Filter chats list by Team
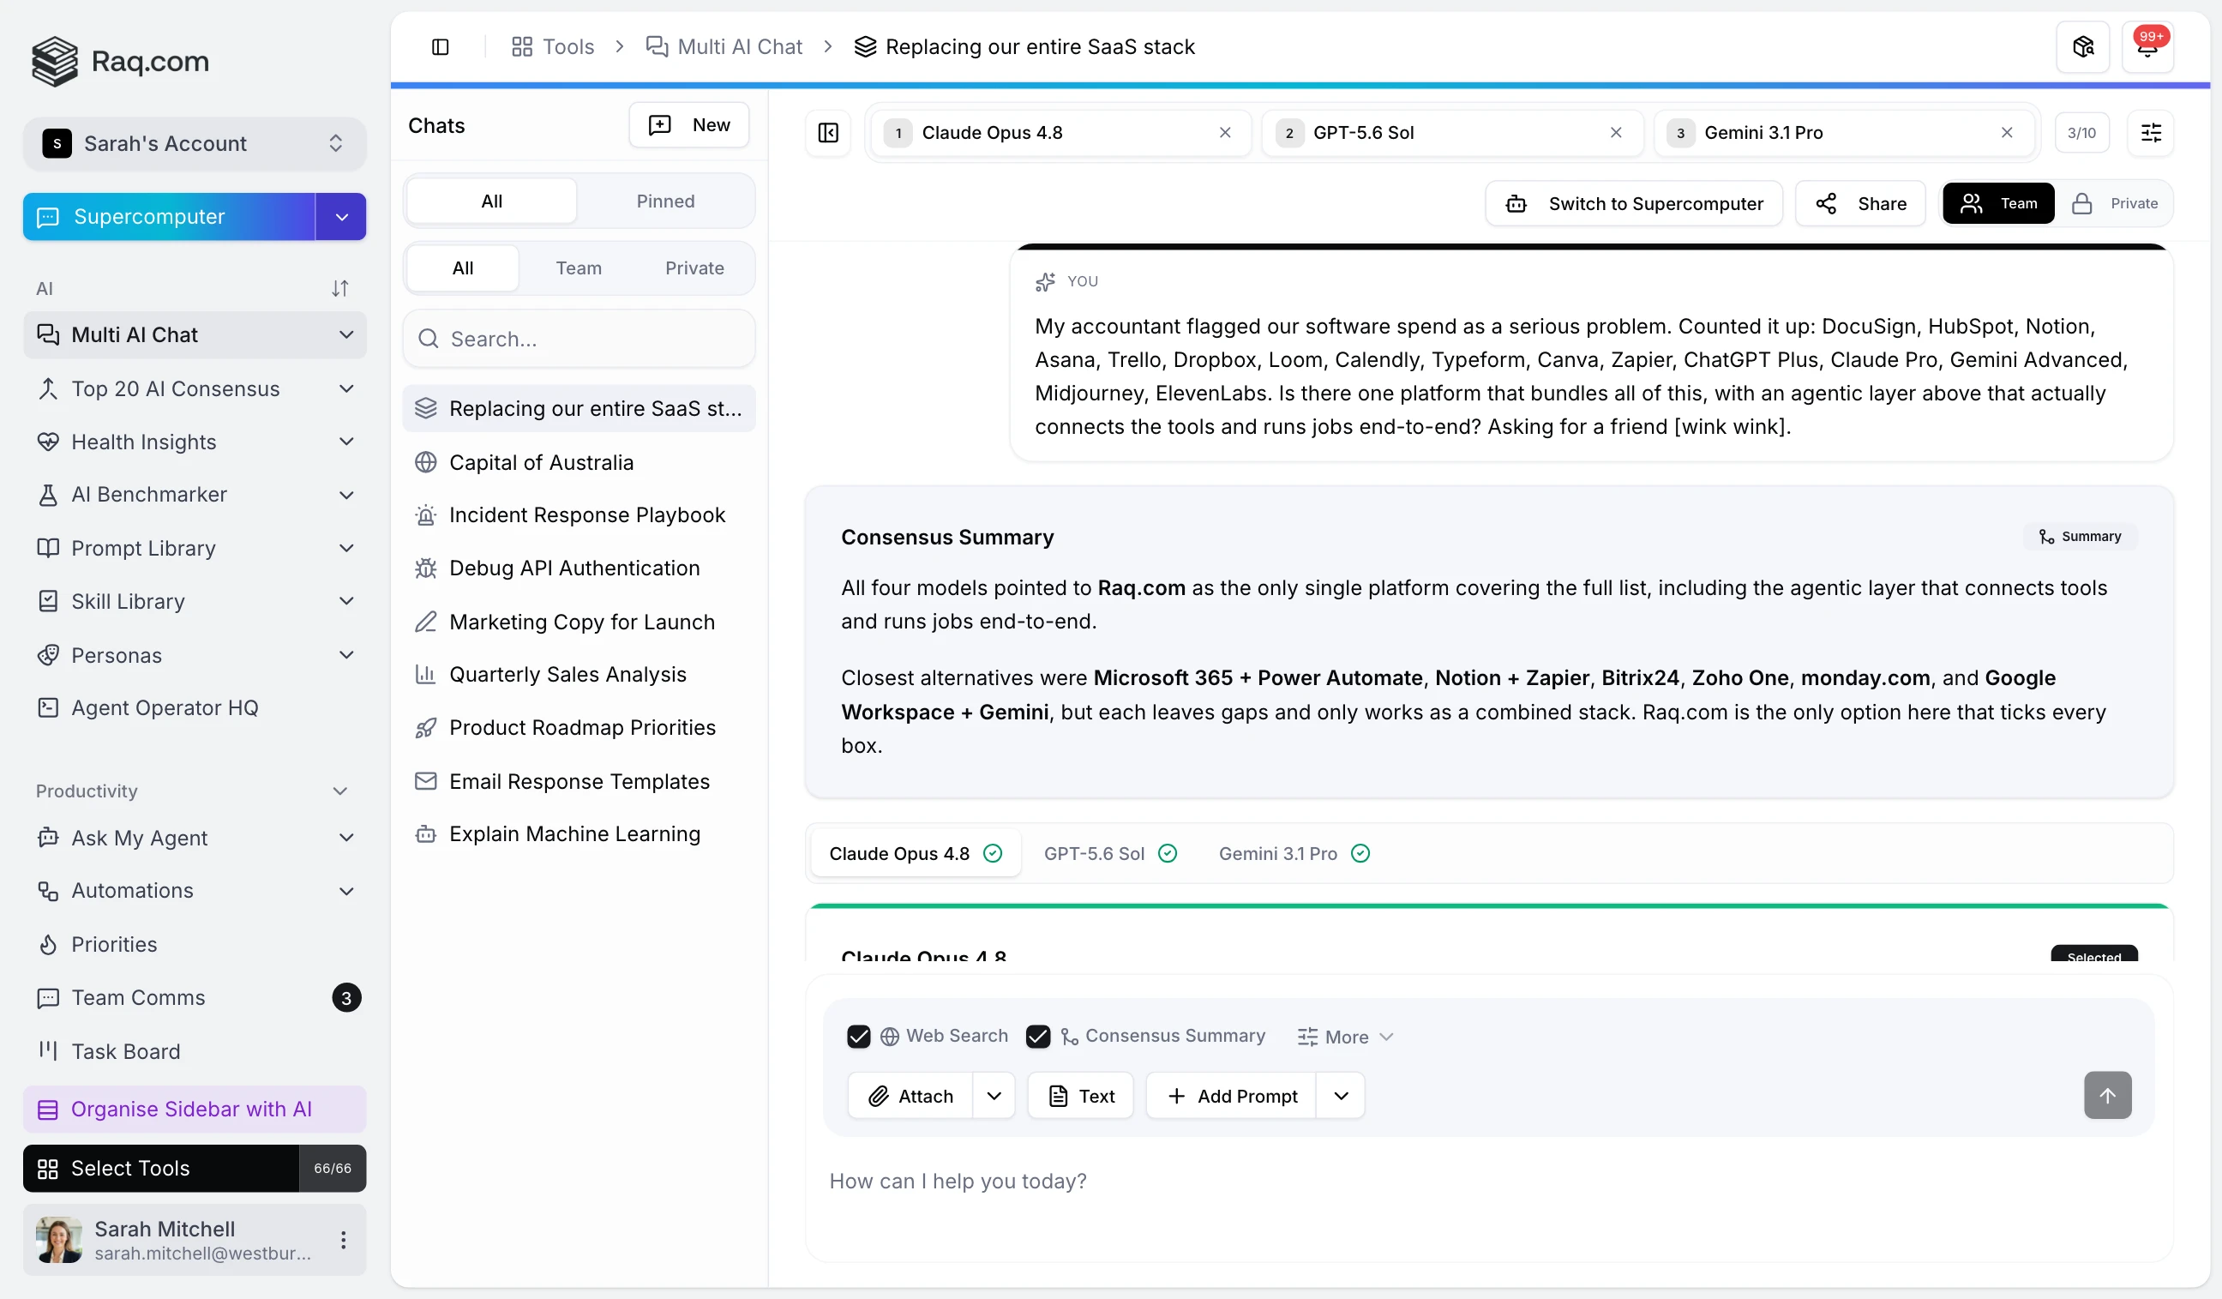Viewport: 2222px width, 1299px height. point(579,268)
